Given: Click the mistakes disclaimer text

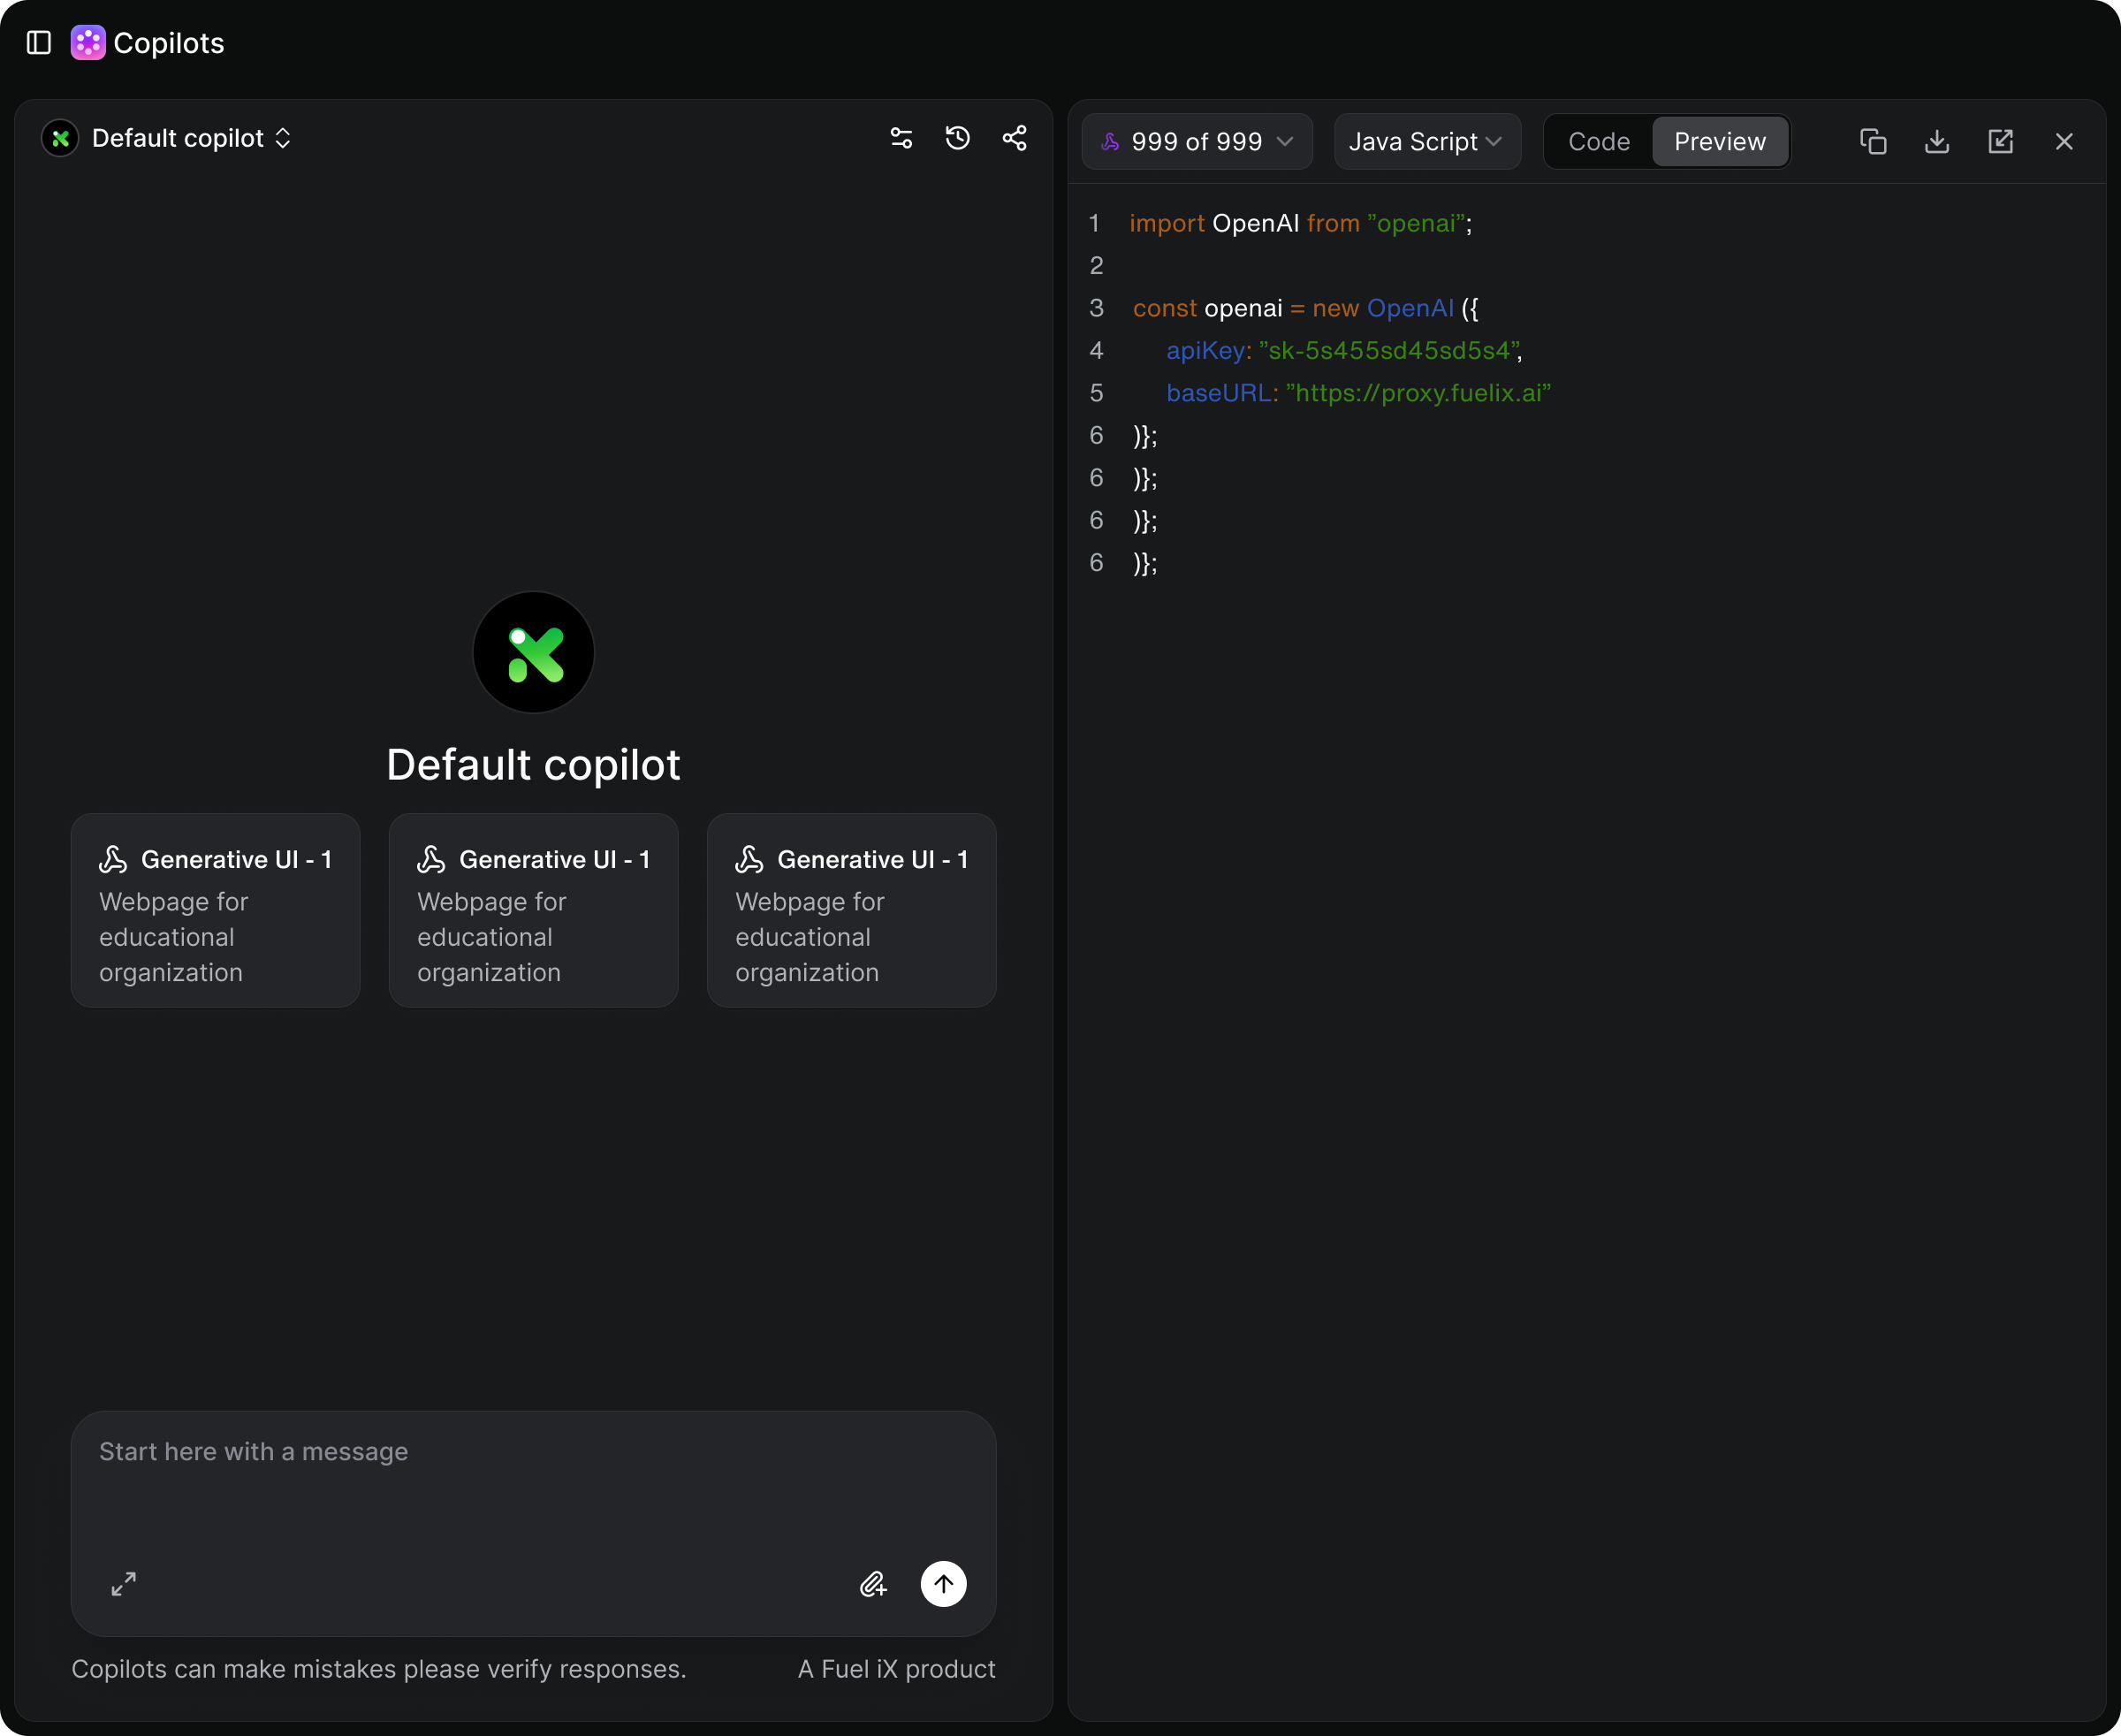Looking at the screenshot, I should coord(379,1669).
